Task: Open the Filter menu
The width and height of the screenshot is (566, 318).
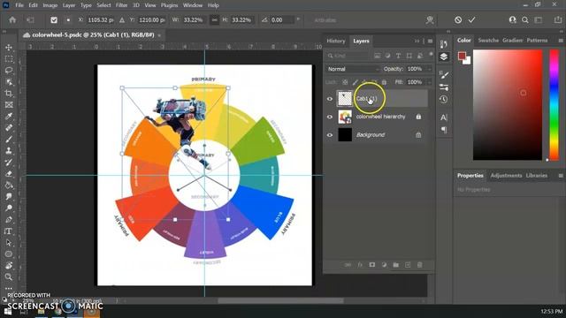Action: coord(121,5)
